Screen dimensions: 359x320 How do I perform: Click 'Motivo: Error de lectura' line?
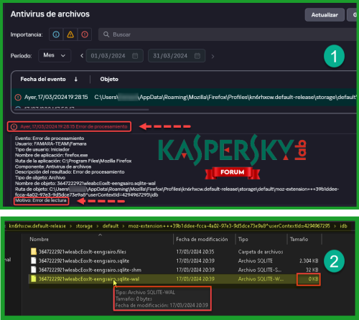[41, 200]
